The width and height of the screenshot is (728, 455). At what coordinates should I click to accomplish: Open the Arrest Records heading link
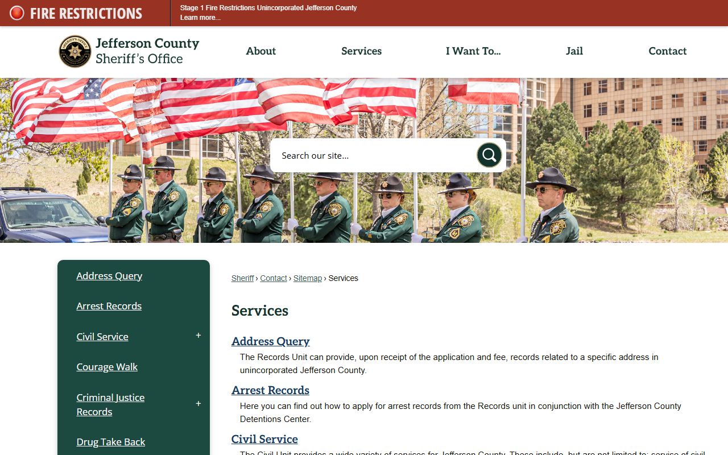point(270,390)
